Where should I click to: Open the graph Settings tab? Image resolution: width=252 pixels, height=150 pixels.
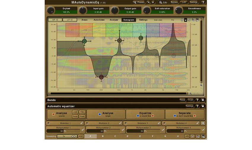143,20
